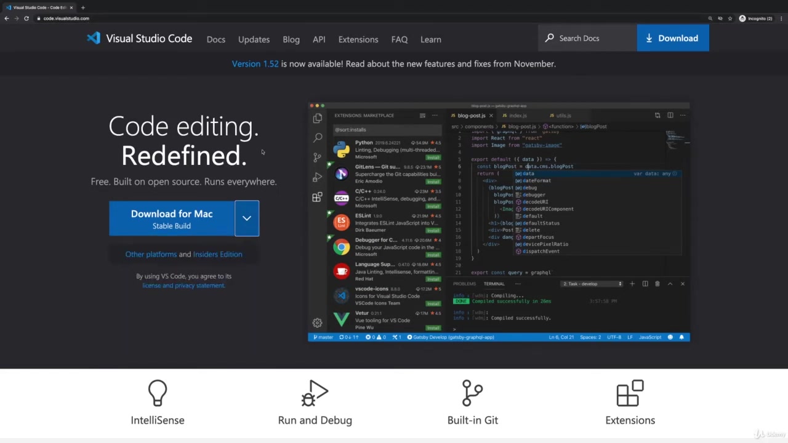
Task: Expand the download options dropdown arrow
Action: click(246, 218)
